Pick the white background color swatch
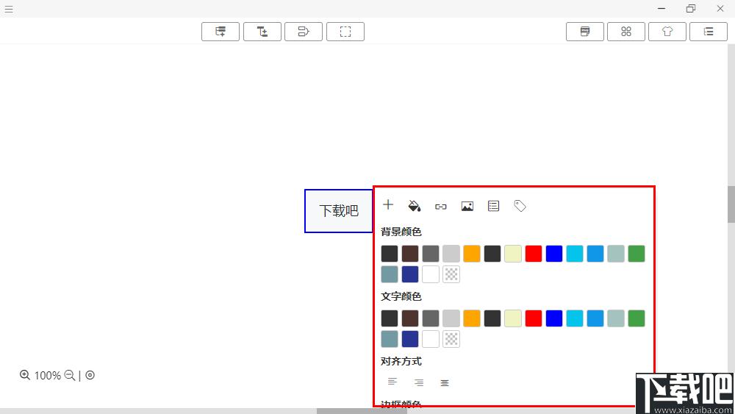 pos(431,274)
